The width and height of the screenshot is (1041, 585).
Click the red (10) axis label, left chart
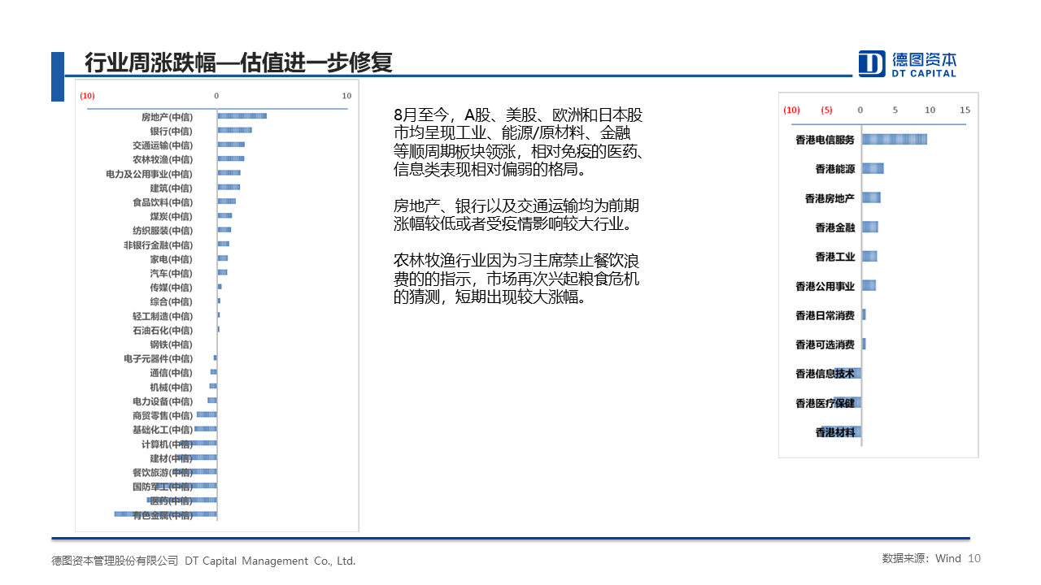point(87,96)
